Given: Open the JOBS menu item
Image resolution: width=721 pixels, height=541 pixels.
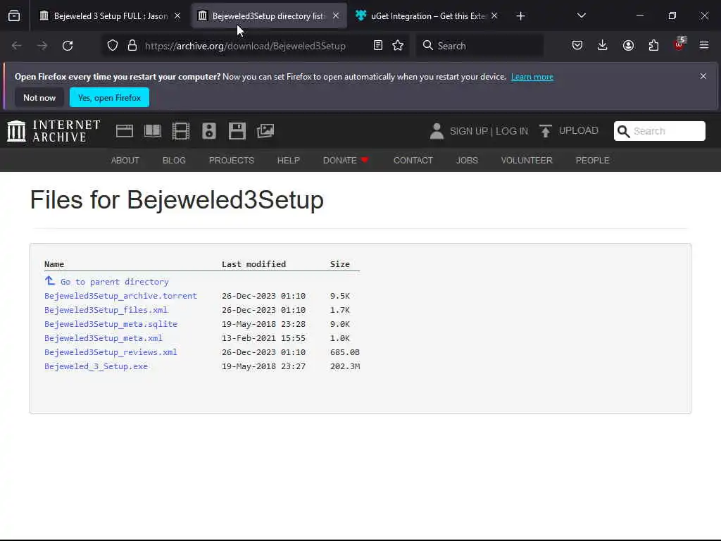Looking at the screenshot, I should pos(467,160).
